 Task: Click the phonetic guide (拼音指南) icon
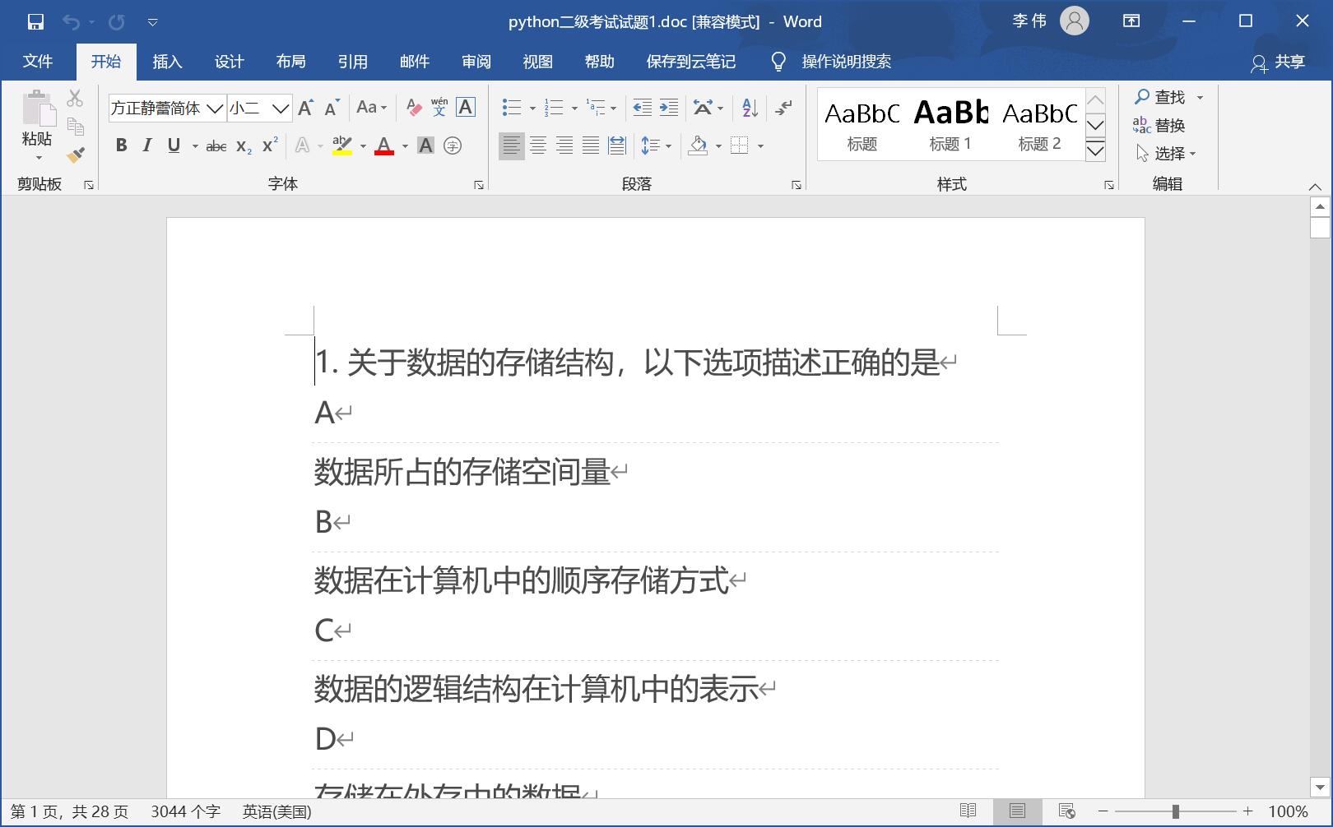point(439,107)
